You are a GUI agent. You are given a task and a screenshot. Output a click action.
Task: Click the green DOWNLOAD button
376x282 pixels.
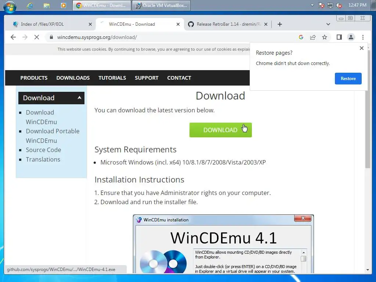point(220,130)
